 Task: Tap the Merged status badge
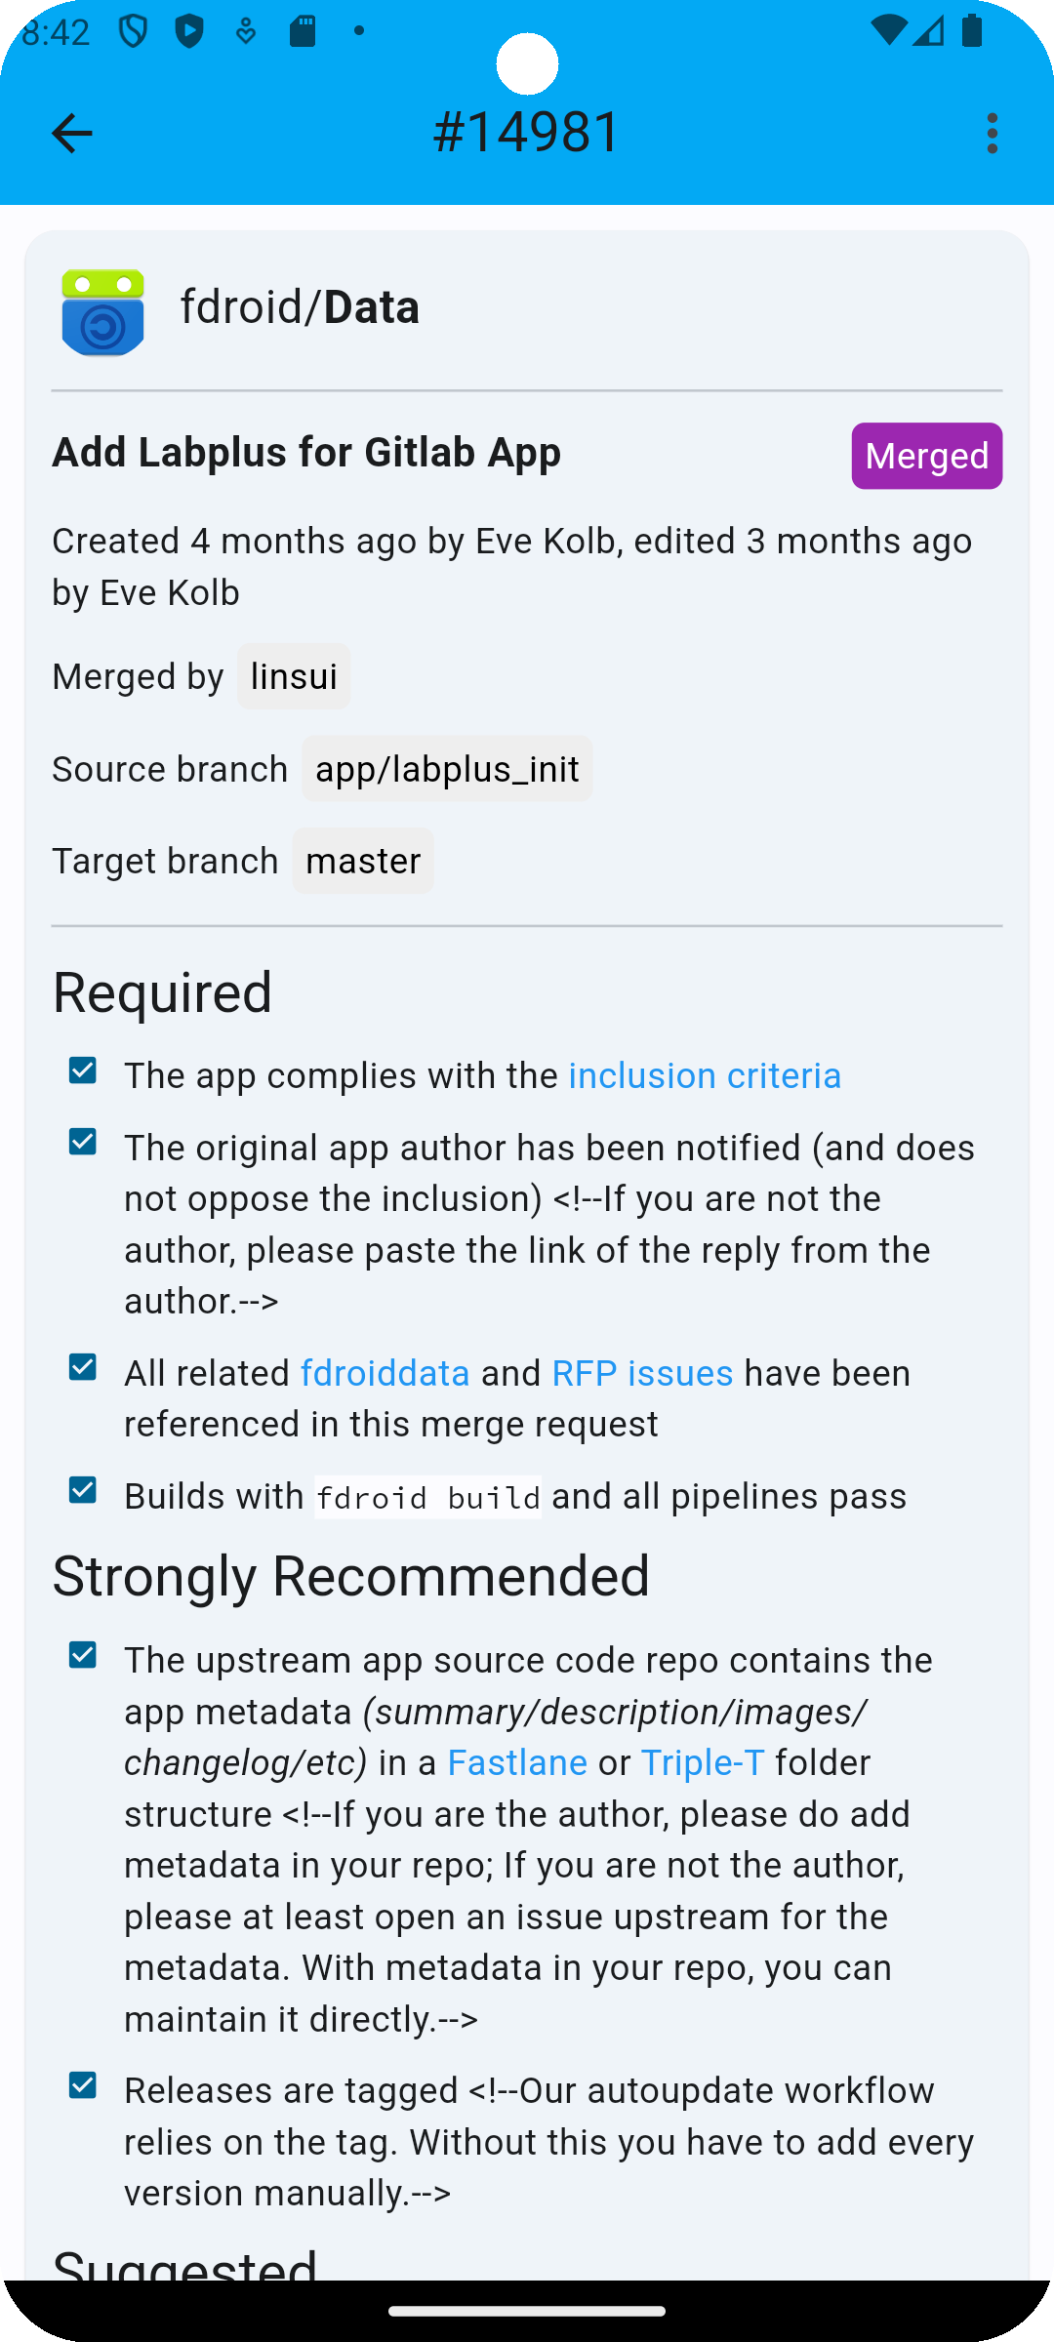coord(926,456)
